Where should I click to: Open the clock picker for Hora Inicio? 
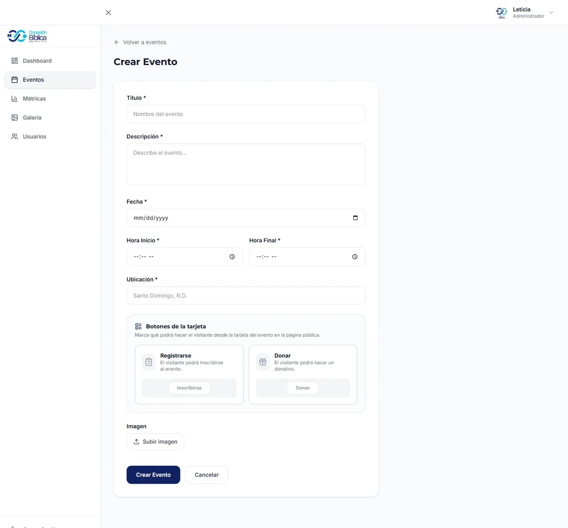232,257
